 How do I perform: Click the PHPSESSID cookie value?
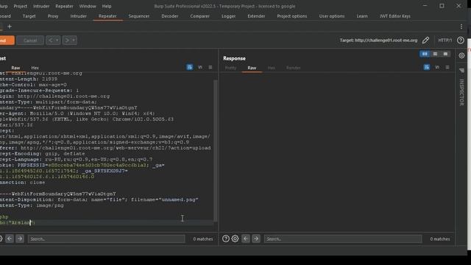pyautogui.click(x=96, y=165)
